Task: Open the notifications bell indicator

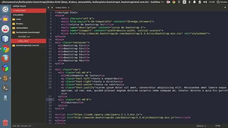Action: coord(195,2)
